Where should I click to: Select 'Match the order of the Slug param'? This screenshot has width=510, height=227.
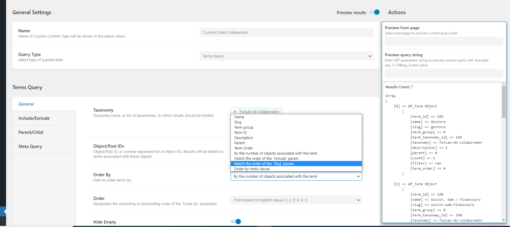[296, 164]
